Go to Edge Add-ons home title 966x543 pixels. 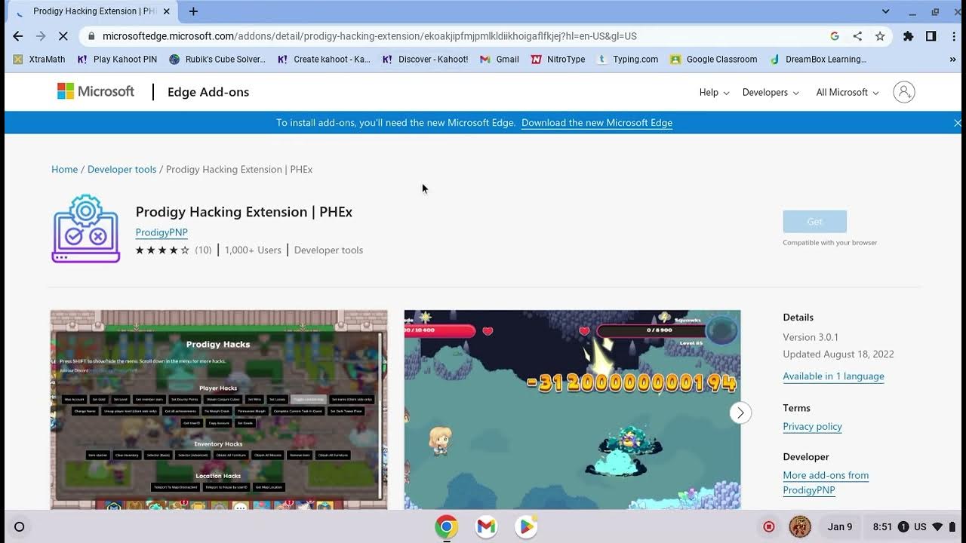(x=208, y=92)
